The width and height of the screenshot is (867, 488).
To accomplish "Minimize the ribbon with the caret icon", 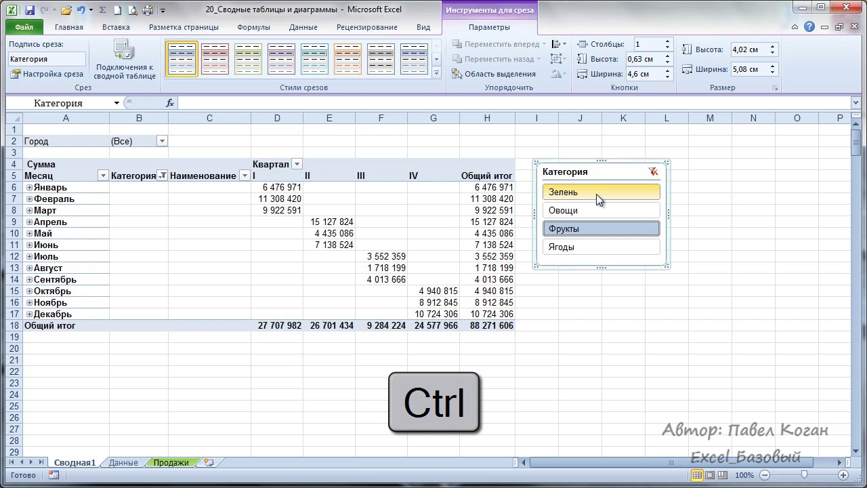I will coord(795,27).
